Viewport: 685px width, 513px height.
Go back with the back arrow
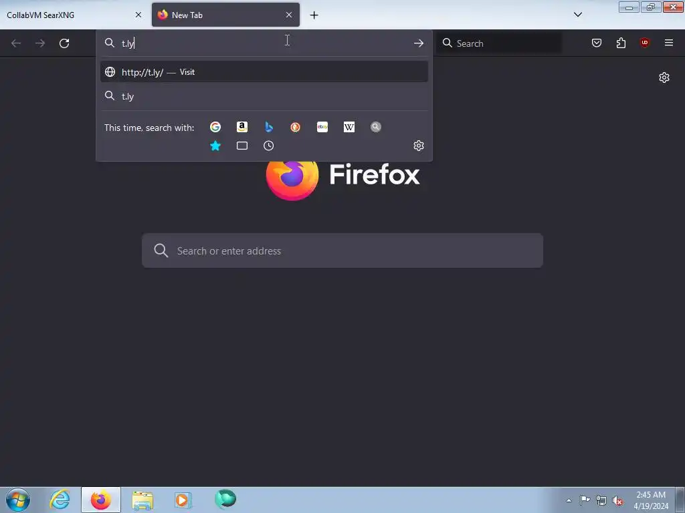(x=16, y=43)
